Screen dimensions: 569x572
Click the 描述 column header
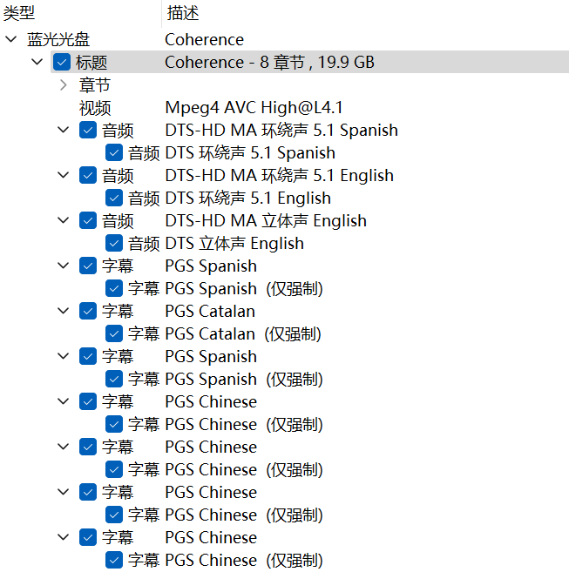coord(365,13)
